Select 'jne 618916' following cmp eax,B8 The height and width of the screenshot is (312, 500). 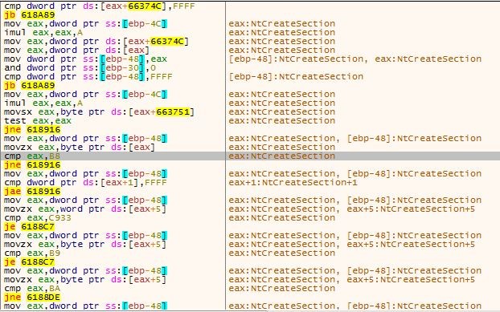pyautogui.click(x=32, y=165)
